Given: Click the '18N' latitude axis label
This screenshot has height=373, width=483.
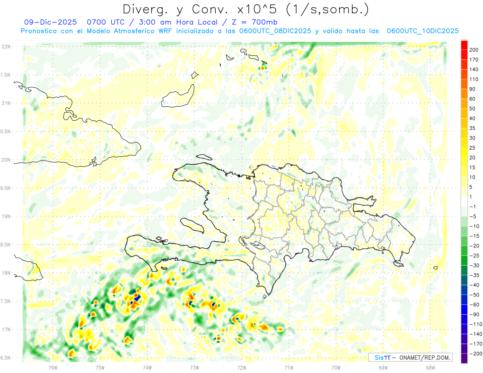Looking at the screenshot, I should click(x=6, y=273).
